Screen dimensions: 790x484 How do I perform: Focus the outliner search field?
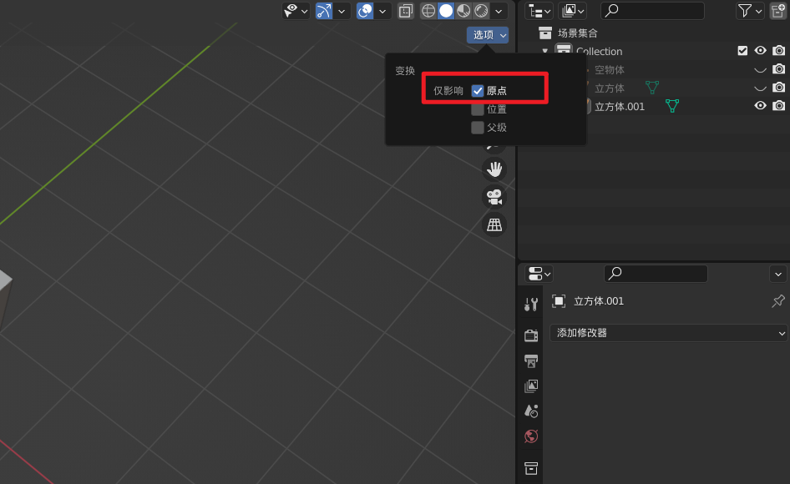652,11
